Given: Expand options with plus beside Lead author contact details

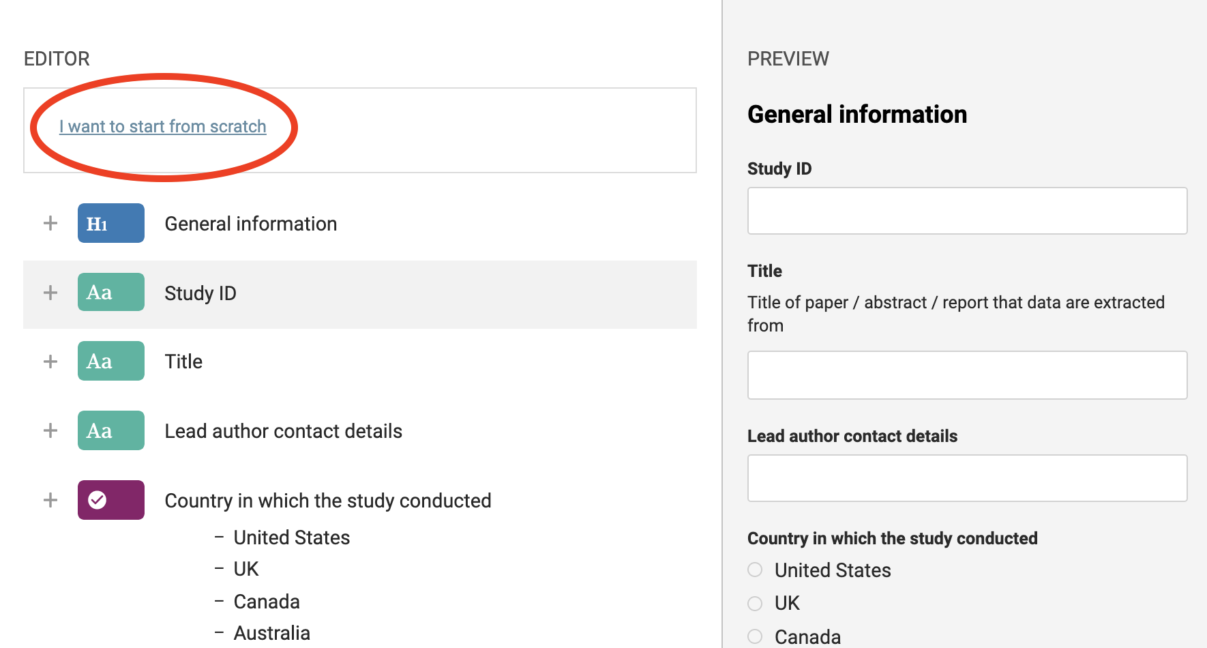Looking at the screenshot, I should pos(50,430).
